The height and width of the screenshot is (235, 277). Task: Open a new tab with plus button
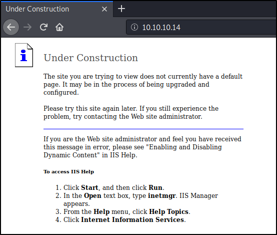pos(121,9)
